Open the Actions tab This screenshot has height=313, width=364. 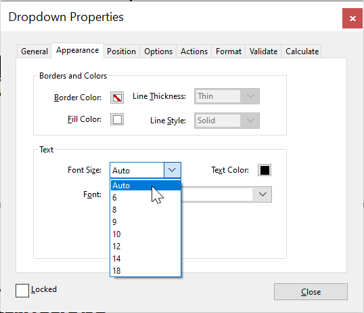pos(194,51)
